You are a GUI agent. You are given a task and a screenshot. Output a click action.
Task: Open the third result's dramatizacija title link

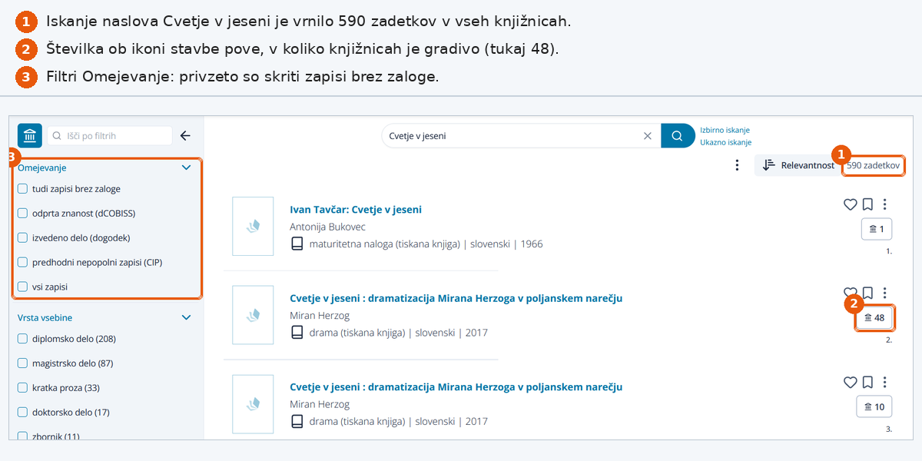click(456, 387)
